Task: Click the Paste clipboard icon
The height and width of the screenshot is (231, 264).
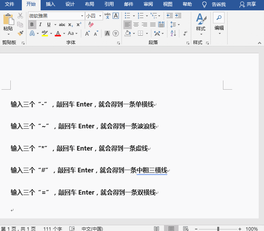Action: pos(8,19)
